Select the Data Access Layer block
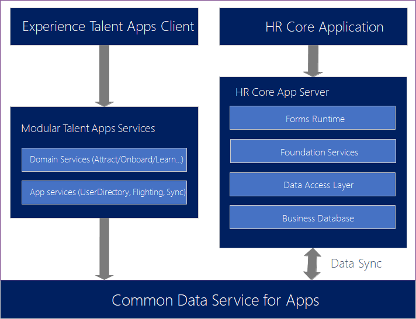This screenshot has width=416, height=319. (313, 185)
